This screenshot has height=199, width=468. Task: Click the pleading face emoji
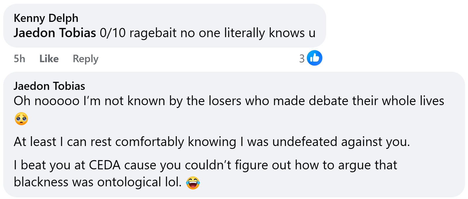tap(21, 119)
